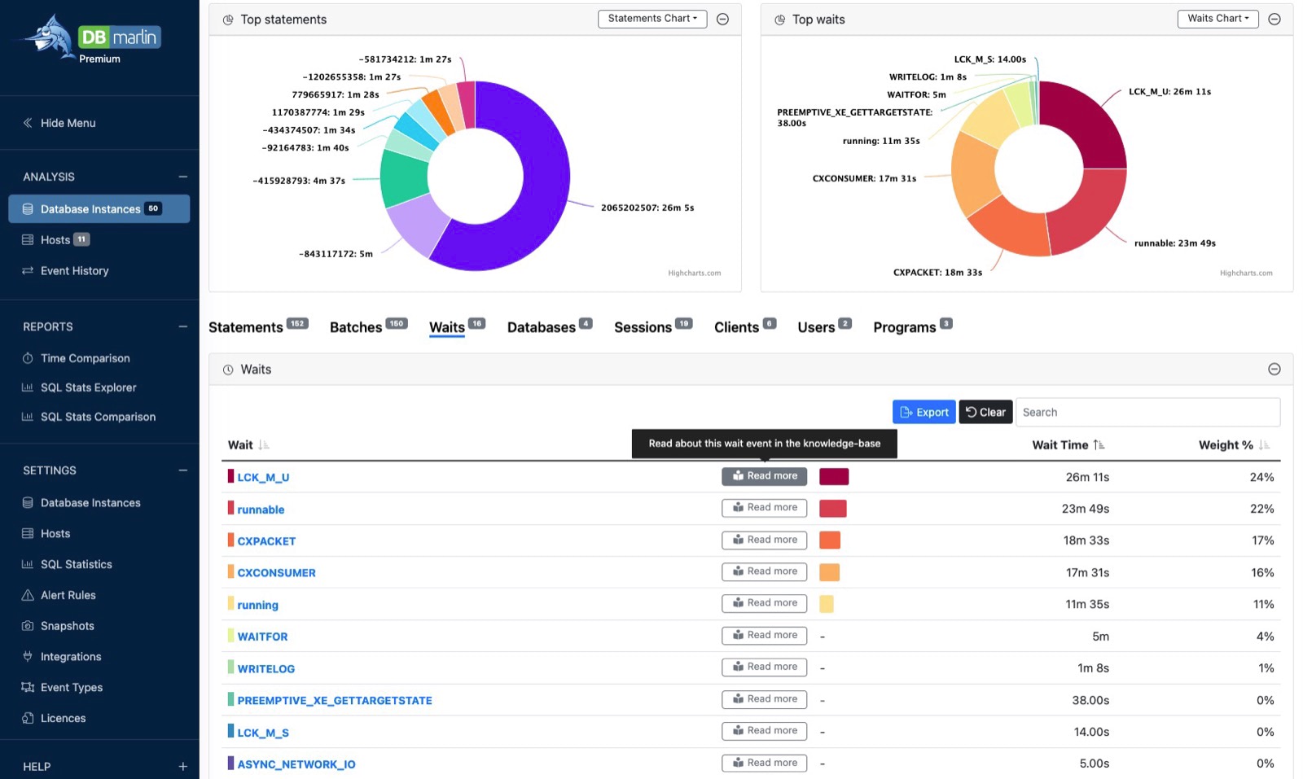Read more about WRITELOG
Screen dimensions: 1303x779
(764, 667)
